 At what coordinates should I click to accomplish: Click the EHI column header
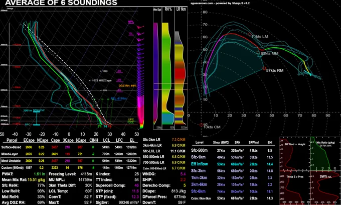(270, 143)
